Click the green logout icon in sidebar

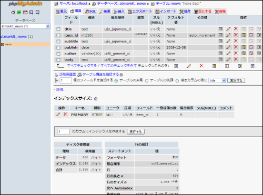(19, 13)
